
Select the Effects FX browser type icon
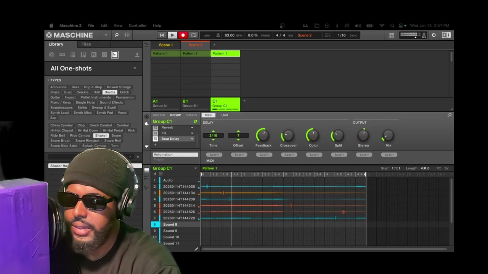[94, 55]
